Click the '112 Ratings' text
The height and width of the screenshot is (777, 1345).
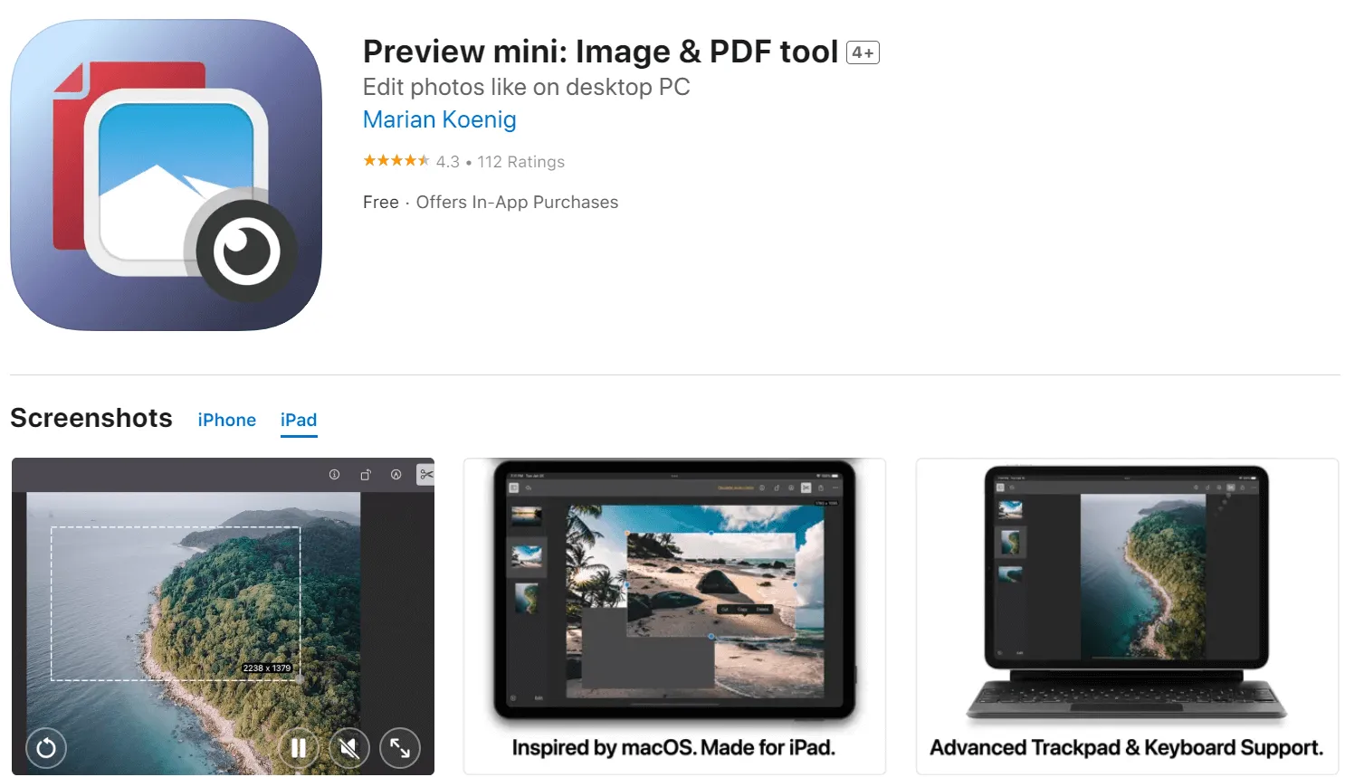pyautogui.click(x=521, y=162)
